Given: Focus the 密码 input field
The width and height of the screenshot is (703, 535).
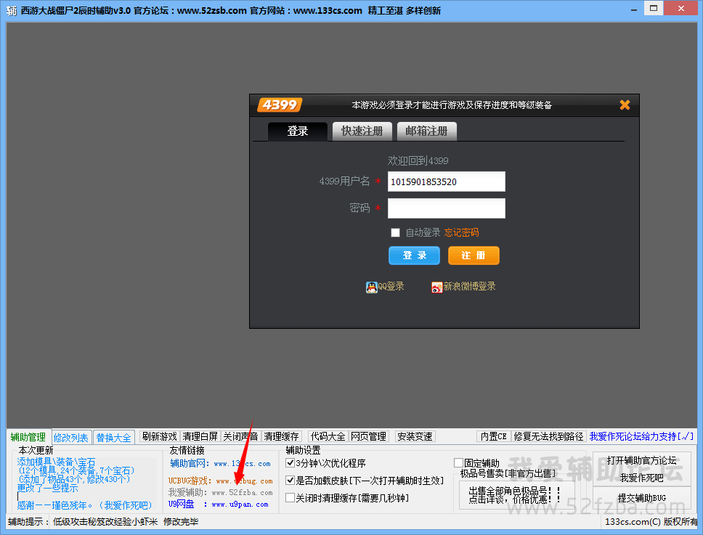Looking at the screenshot, I should click(x=446, y=208).
